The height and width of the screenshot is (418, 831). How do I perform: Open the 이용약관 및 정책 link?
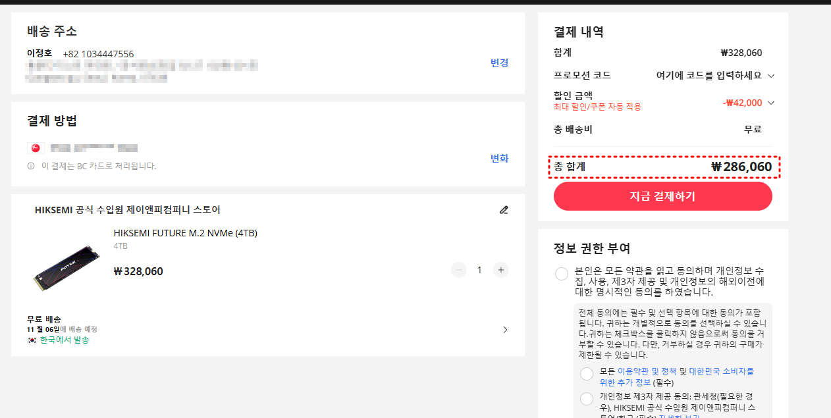(647, 371)
